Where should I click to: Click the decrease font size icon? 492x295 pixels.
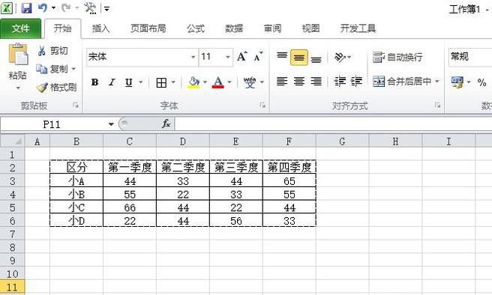coord(258,57)
